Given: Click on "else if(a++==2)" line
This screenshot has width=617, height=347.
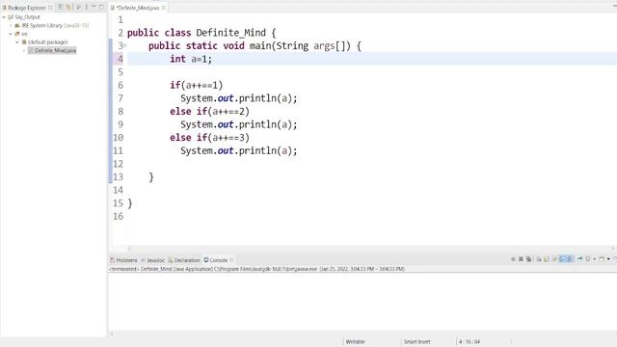Looking at the screenshot, I should pyautogui.click(x=210, y=112).
